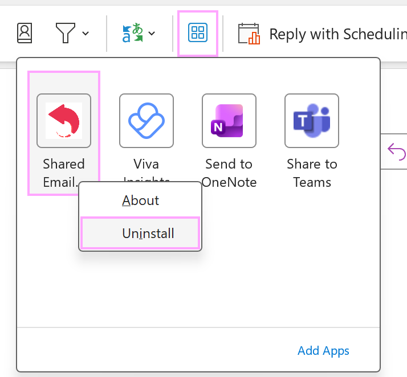Click the Add Apps link
The width and height of the screenshot is (407, 377).
(x=323, y=351)
